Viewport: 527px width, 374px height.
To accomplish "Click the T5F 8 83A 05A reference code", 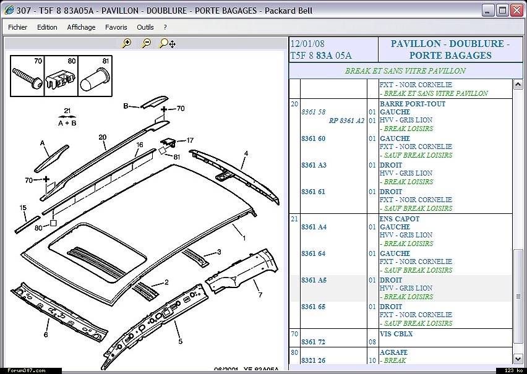I will 321,55.
